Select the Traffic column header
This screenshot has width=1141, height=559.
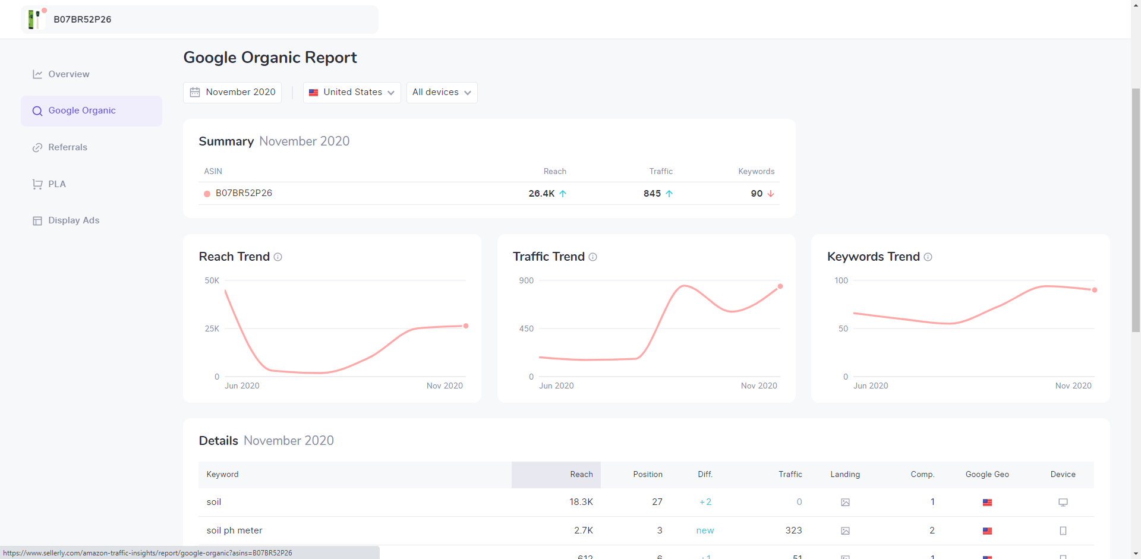[x=790, y=474]
